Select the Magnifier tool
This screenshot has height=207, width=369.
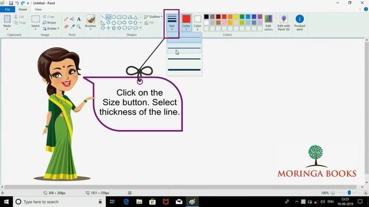79,27
